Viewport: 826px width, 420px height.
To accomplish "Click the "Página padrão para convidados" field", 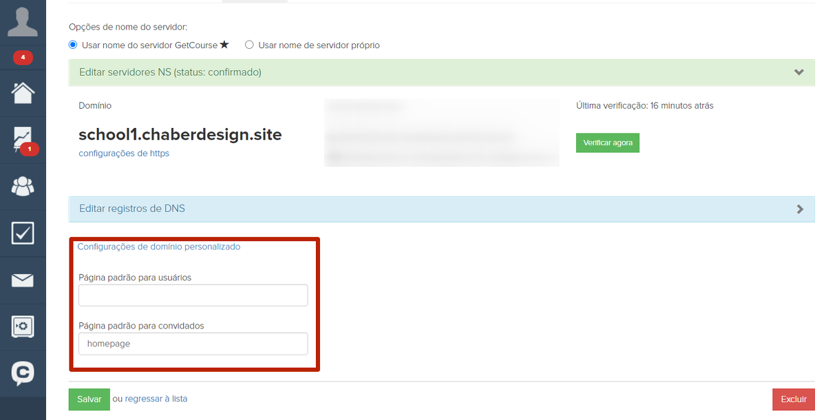I will (193, 344).
